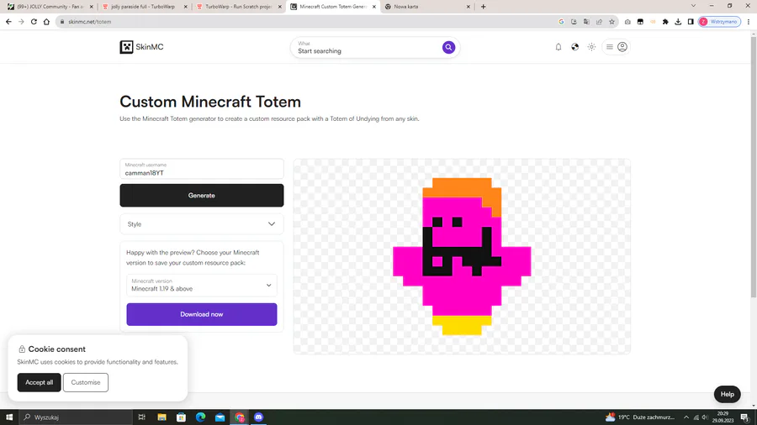Screen dimensions: 757x425
Task: Open Microsoft Store from the taskbar
Action: tap(181, 417)
